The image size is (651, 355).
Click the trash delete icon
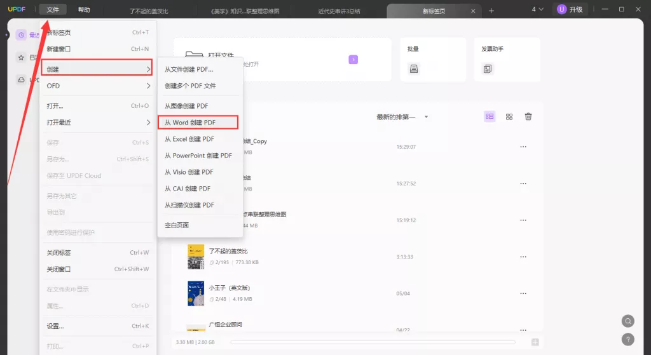(x=528, y=117)
